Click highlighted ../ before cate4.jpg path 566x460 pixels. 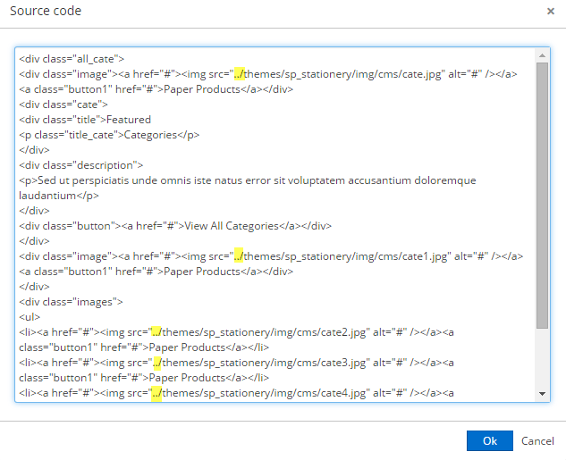pos(156,393)
